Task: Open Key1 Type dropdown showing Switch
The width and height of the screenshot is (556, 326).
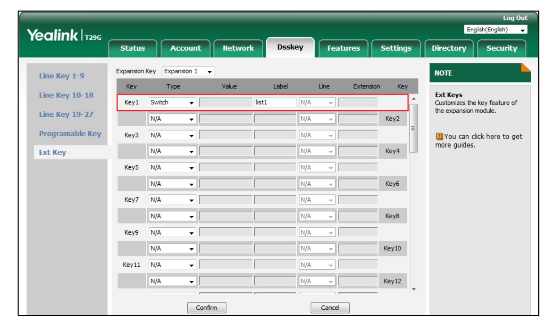Action: pos(172,102)
